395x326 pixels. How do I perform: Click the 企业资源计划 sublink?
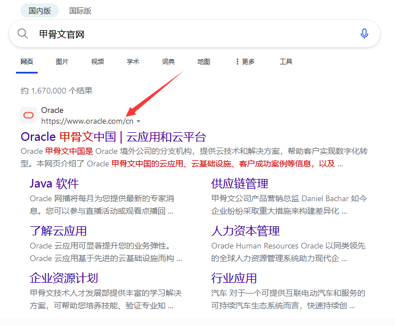click(x=64, y=278)
